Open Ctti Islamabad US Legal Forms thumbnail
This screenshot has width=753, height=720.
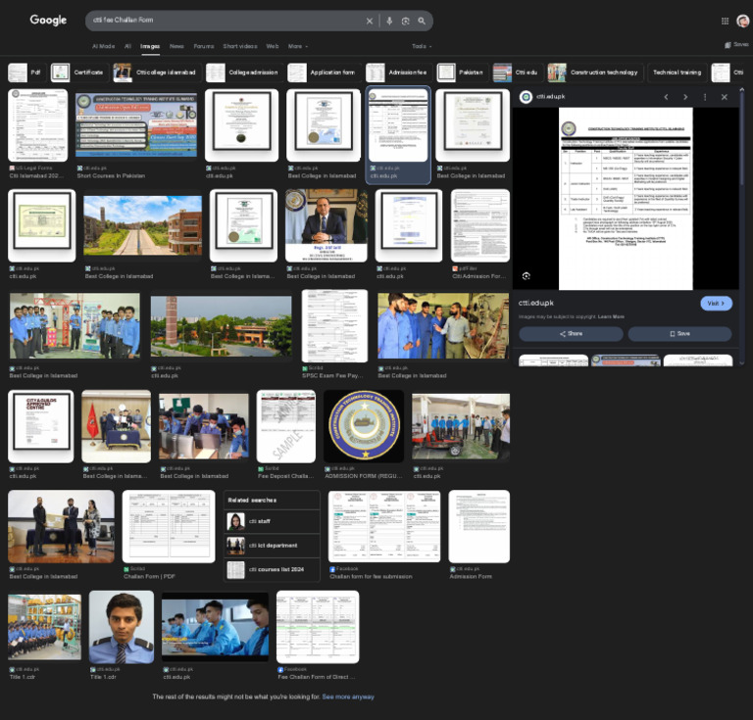tap(38, 125)
